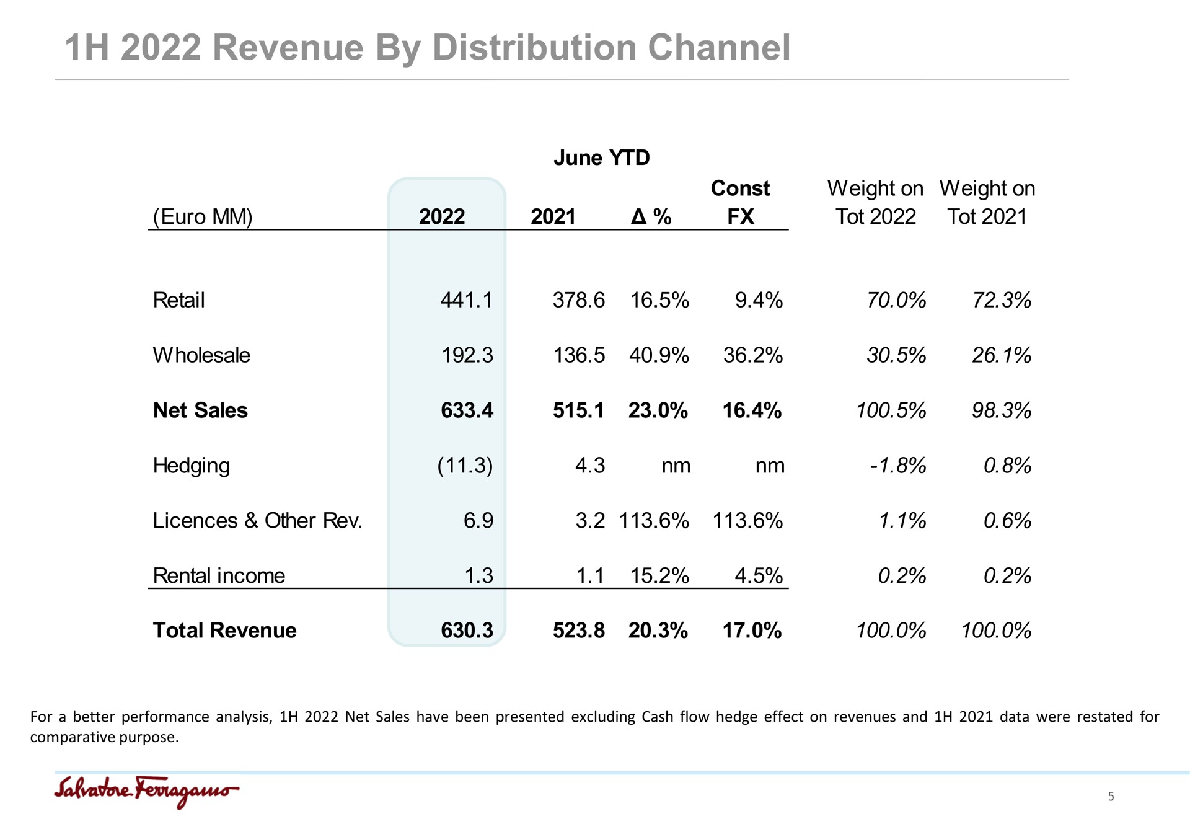Viewport: 1190px width, 824px height.
Task: Click Wholesale 2022 value 192.3
Action: pos(467,355)
